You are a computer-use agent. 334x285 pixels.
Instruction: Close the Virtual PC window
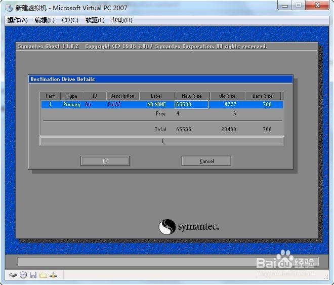coord(317,6)
